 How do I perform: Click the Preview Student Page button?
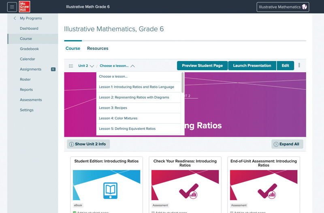coord(202,66)
